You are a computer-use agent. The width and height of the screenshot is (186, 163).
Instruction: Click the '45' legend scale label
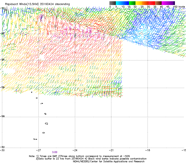(168, 7)
